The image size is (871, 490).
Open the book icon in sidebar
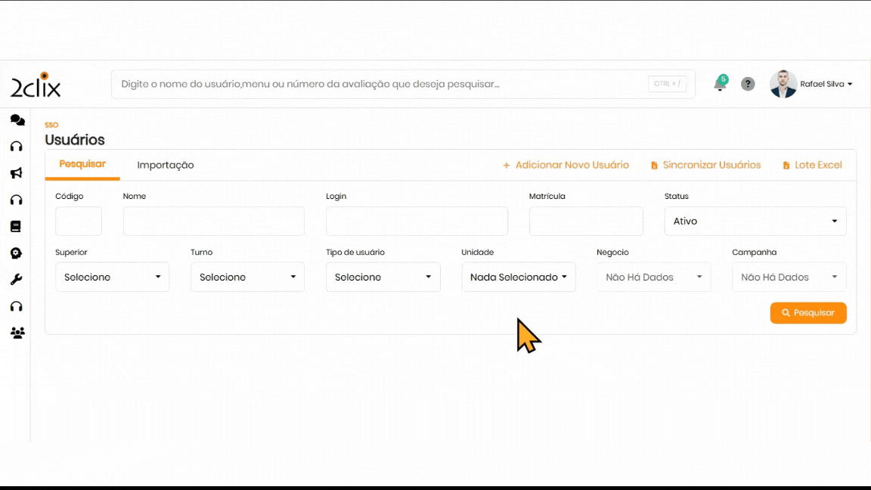tap(16, 226)
